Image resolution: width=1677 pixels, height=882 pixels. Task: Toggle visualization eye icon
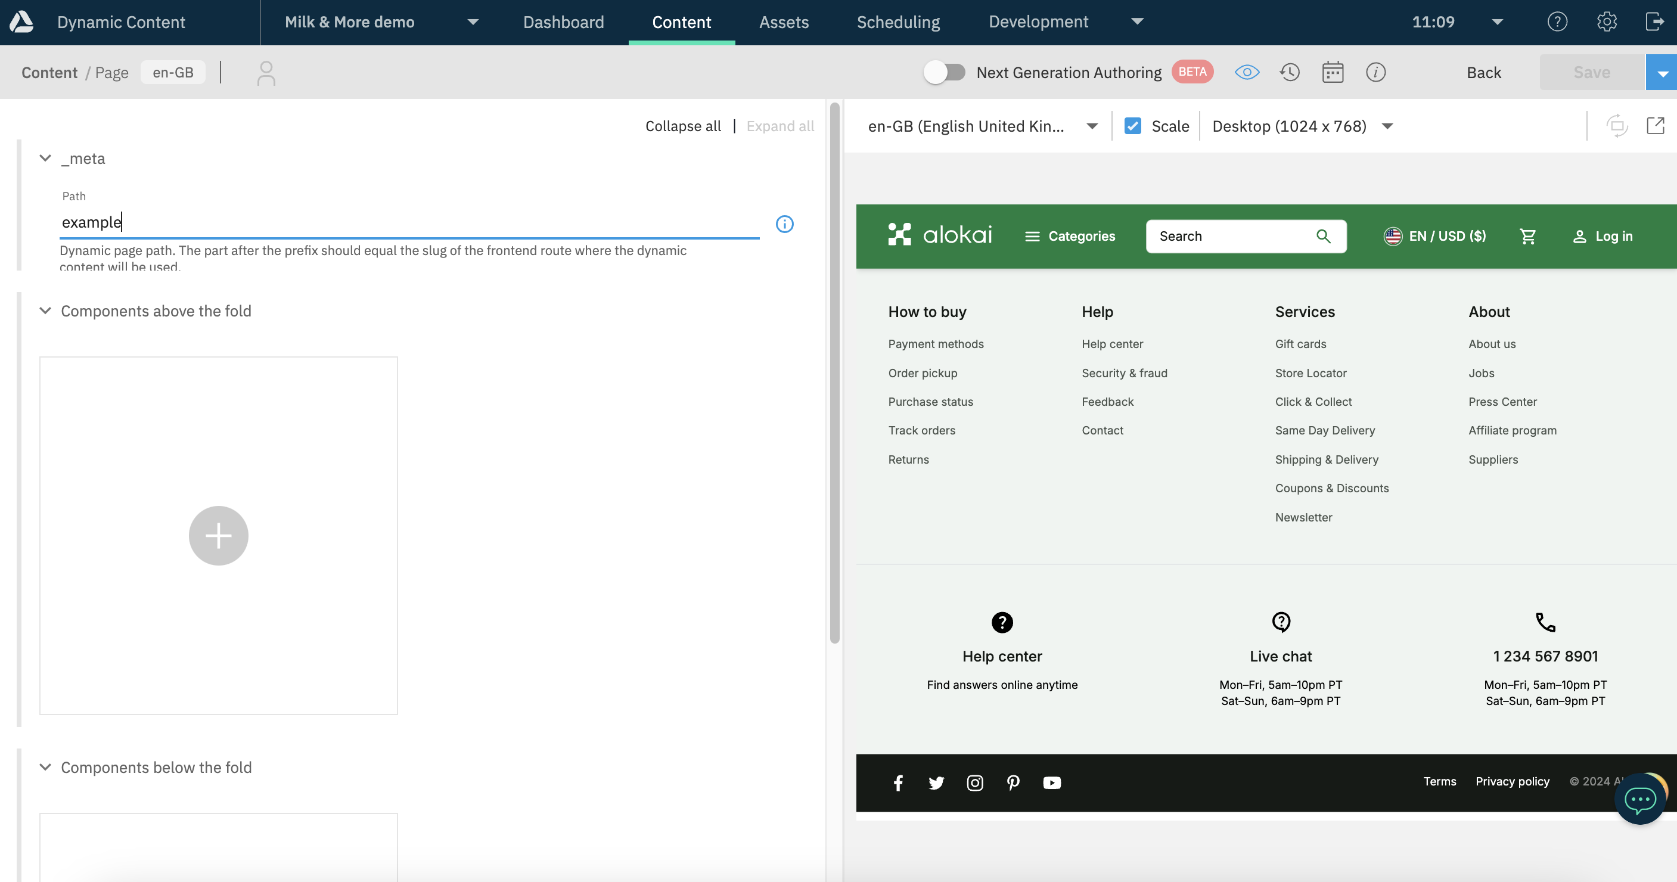coord(1247,72)
